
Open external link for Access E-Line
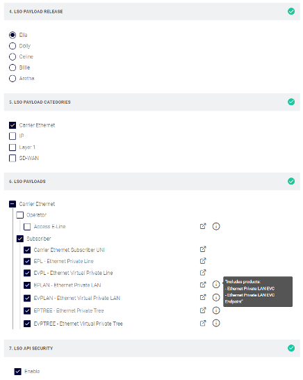coord(203,226)
